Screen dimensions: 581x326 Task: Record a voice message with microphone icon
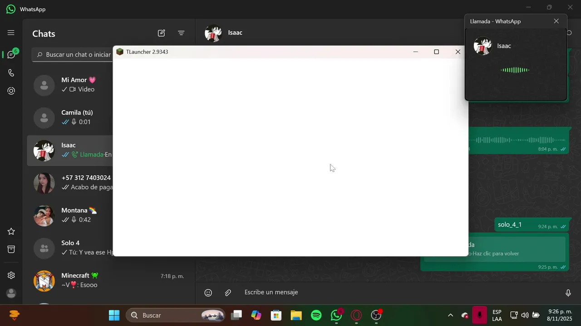(x=568, y=293)
